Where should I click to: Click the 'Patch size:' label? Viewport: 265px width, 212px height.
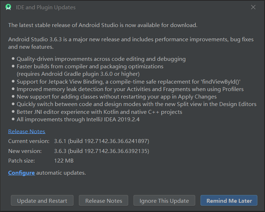click(21, 160)
